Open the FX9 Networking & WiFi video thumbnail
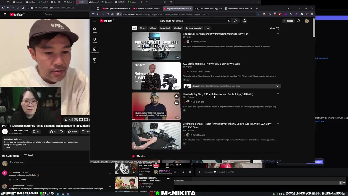This screenshot has width=348, height=196. click(x=156, y=76)
